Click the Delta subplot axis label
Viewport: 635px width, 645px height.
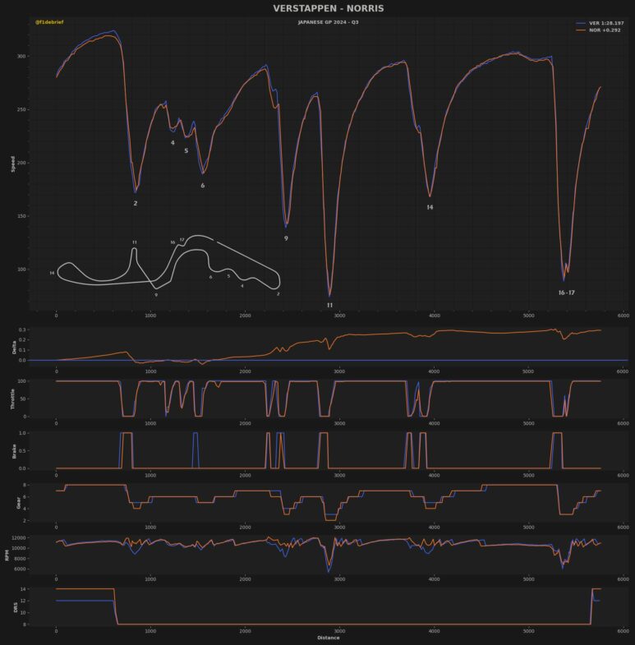pos(12,348)
